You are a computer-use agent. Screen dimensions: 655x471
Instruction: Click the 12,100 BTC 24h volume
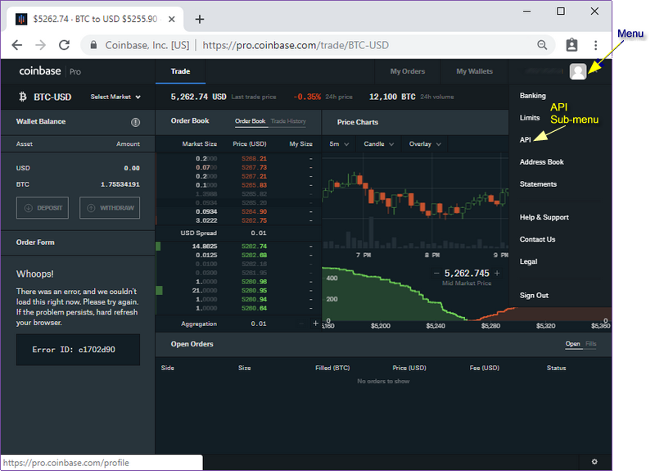(x=392, y=97)
